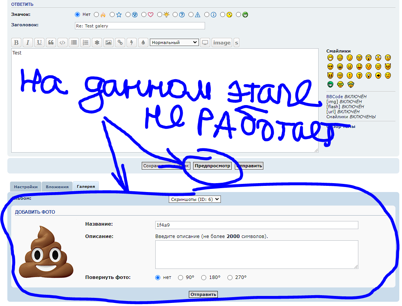402x306 pixels.
Task: Open the 'Вложения' tab
Action: tap(57, 187)
